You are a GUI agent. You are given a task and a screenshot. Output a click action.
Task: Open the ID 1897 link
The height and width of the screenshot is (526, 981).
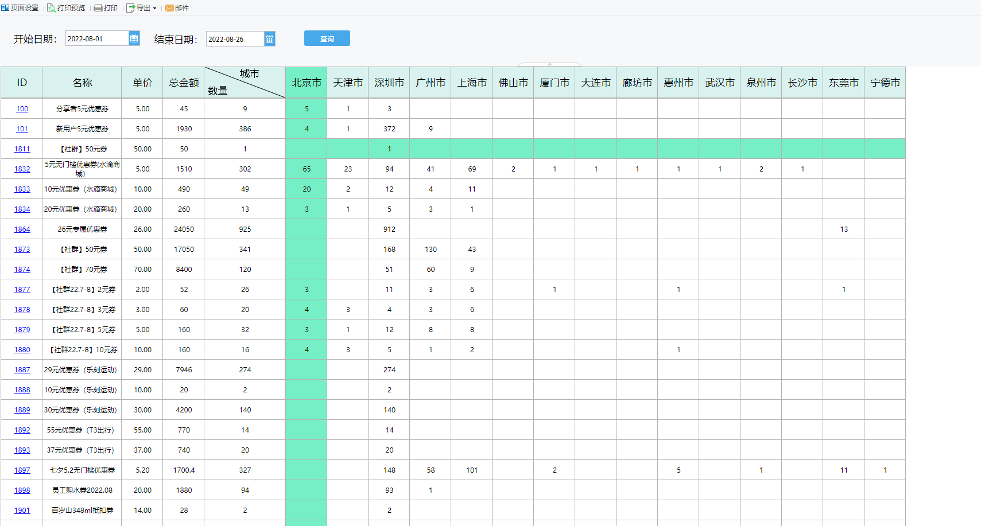pyautogui.click(x=22, y=470)
